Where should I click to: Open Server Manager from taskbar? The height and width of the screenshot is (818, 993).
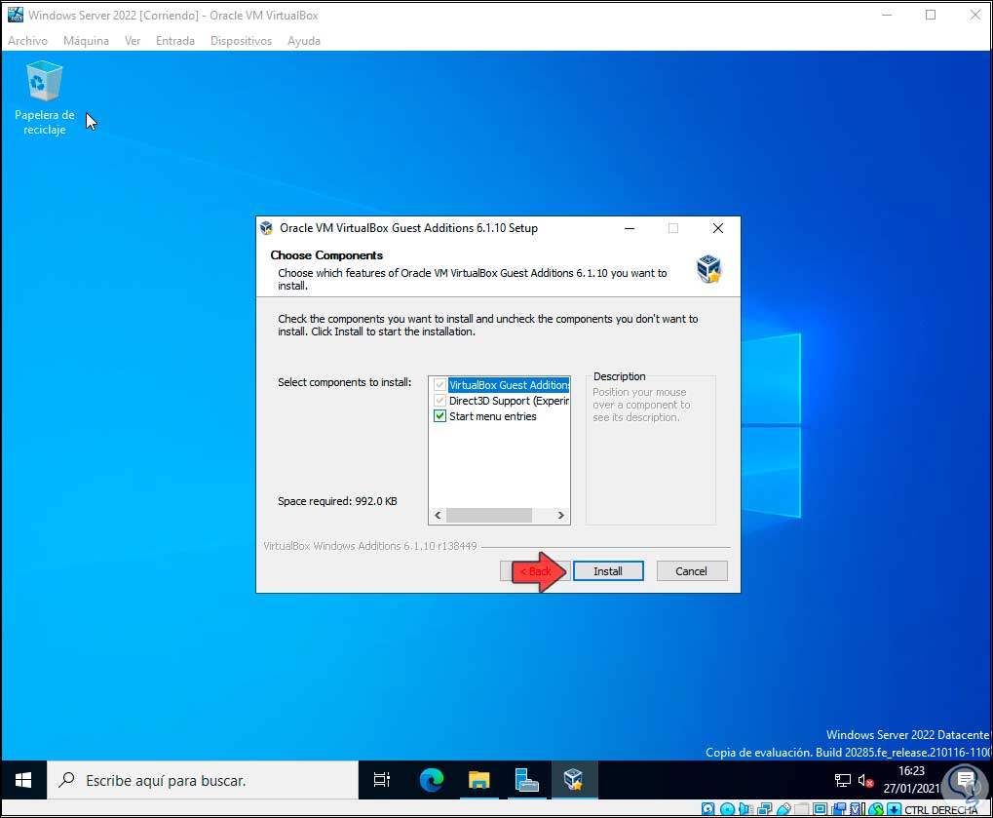click(x=527, y=780)
